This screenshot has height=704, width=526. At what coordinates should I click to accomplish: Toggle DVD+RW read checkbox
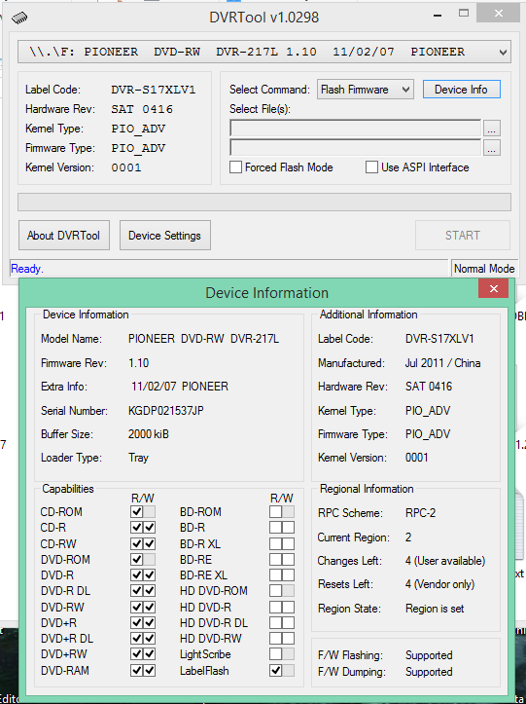click(x=137, y=654)
